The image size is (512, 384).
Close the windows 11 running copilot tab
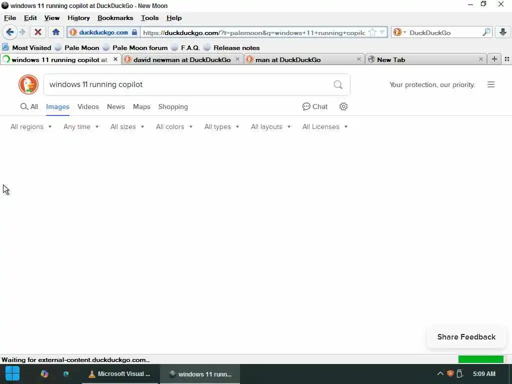pos(115,59)
